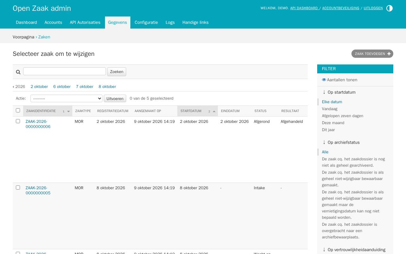
Task: Open the API Autorisaties menu
Action: (85, 23)
